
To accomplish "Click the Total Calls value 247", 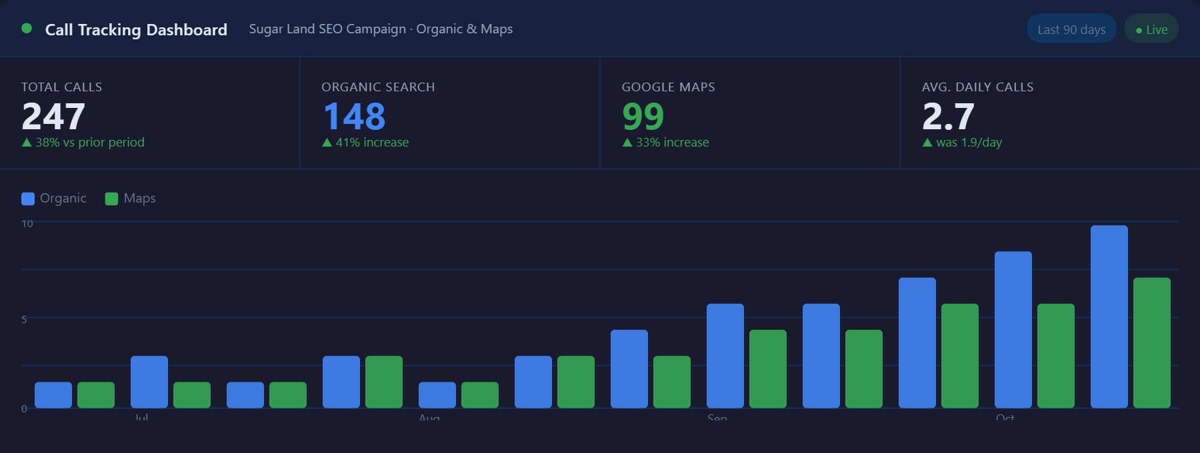I will [53, 117].
